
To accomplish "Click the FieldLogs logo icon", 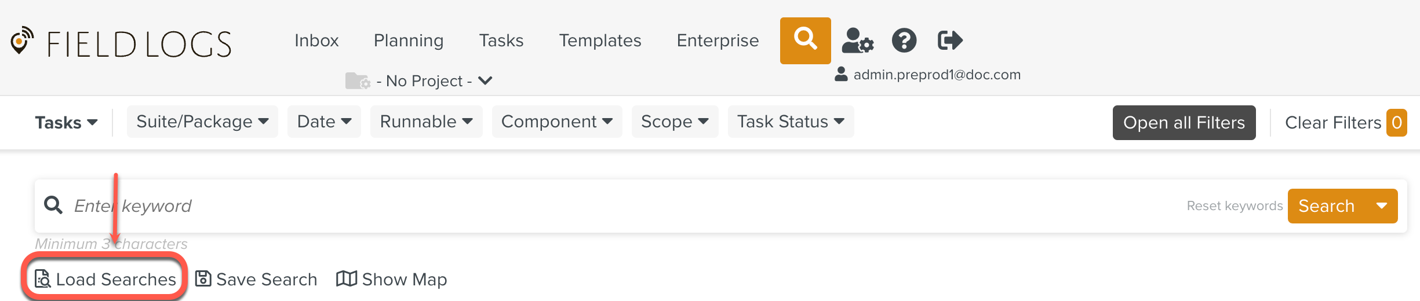I will click(x=22, y=41).
